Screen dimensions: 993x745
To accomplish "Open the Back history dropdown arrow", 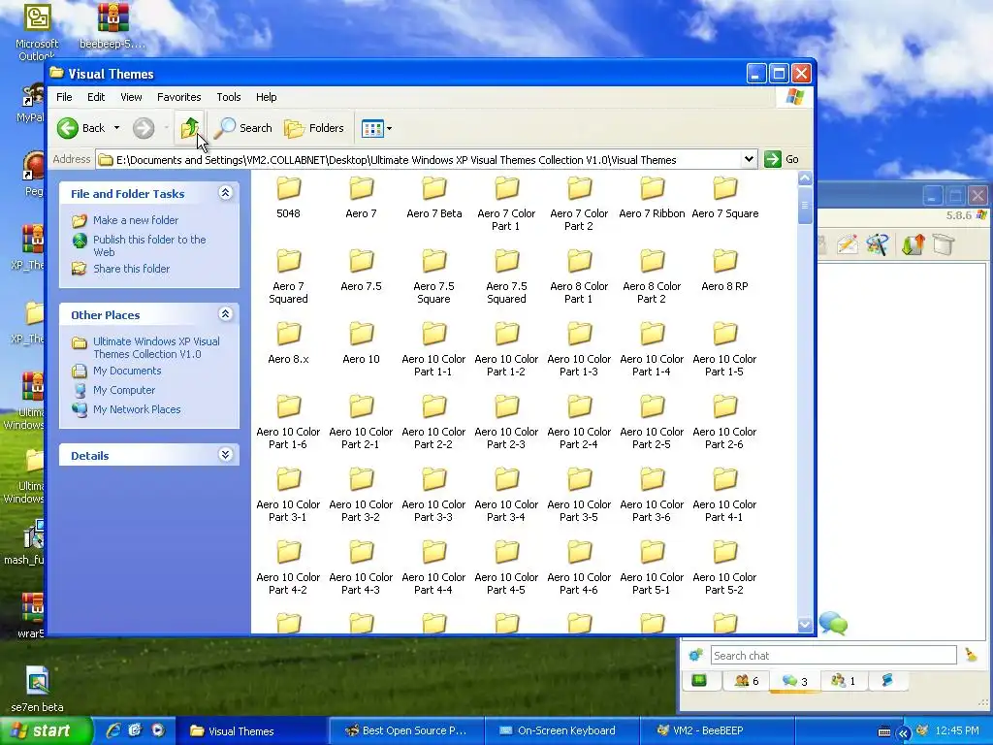I will [116, 128].
